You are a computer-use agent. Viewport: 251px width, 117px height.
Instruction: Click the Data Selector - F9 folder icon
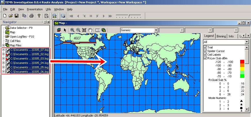coord(7,28)
